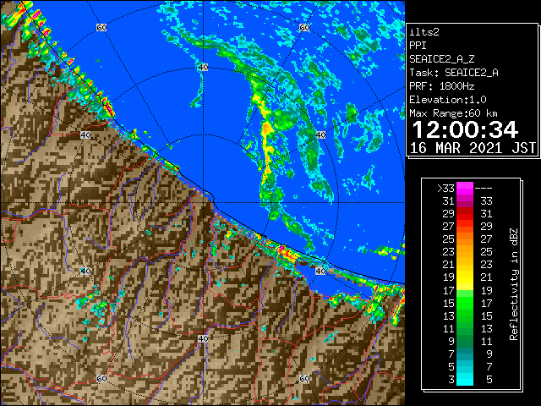Select the '60' range label in southwest land area
The width and height of the screenshot is (541, 406).
tap(101, 379)
